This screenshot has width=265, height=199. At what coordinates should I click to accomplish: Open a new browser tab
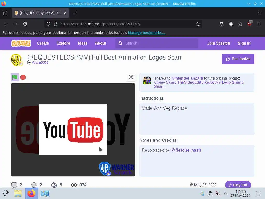click(x=75, y=13)
